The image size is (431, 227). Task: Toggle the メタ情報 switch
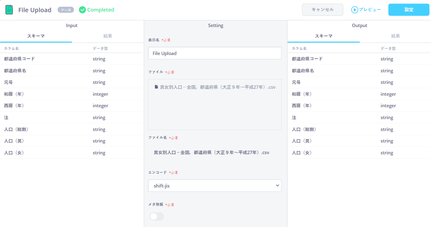tap(157, 216)
